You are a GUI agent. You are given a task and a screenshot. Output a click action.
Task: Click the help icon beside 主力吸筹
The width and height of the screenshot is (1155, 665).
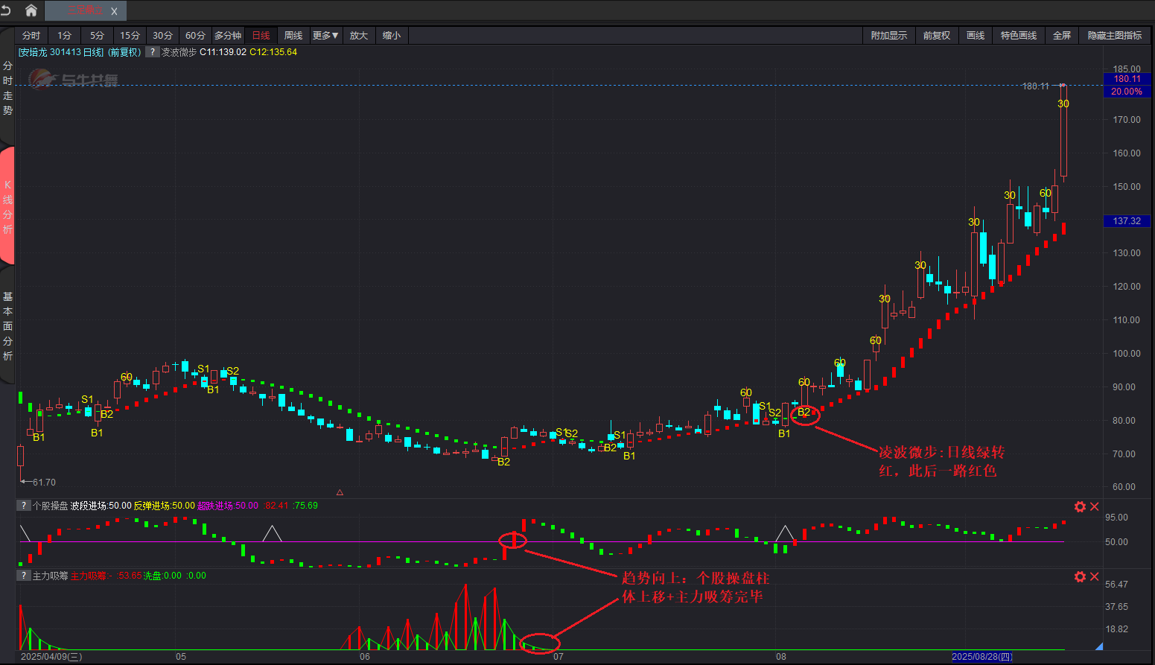[x=24, y=576]
